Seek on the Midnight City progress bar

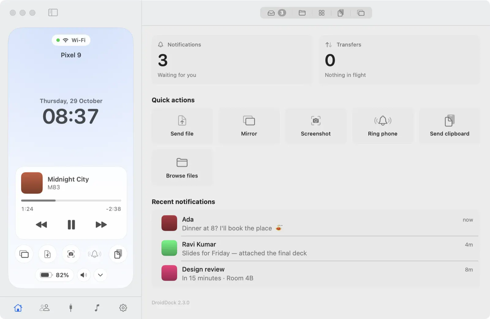pyautogui.click(x=71, y=201)
